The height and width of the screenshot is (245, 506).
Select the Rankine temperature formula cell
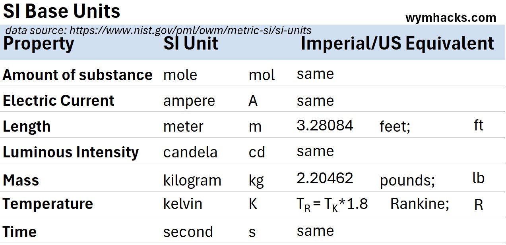coord(332,205)
